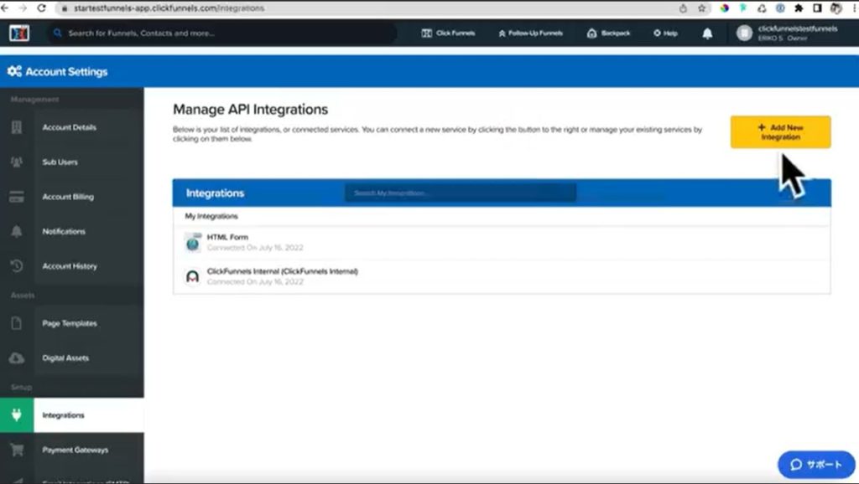This screenshot has width=859, height=484.
Task: Open the Follow-Up Funnels menu
Action: coord(530,33)
